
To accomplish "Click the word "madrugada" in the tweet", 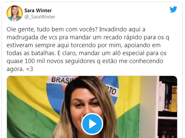I will coord(22,38).
